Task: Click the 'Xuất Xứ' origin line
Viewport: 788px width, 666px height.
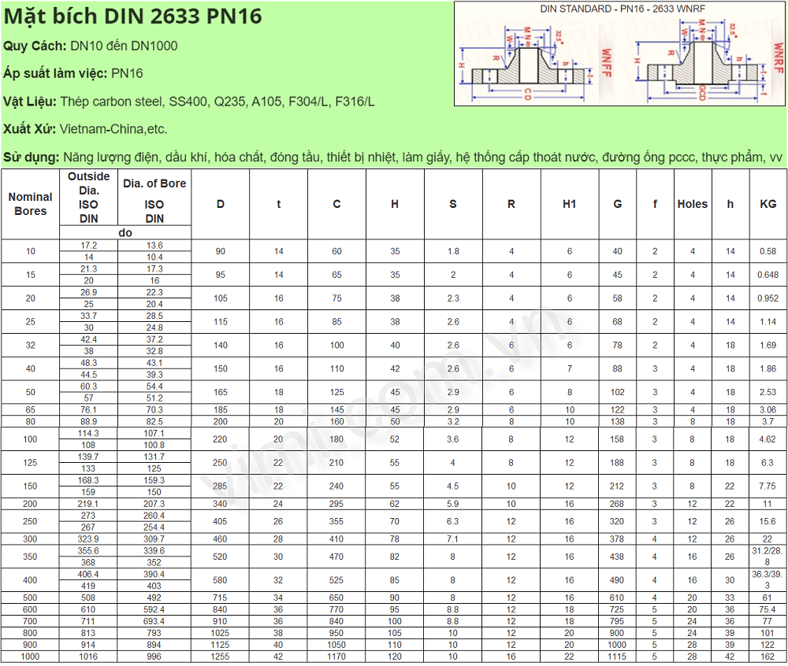Action: [x=85, y=129]
